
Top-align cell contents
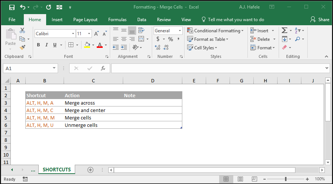pyautogui.click(x=116, y=30)
